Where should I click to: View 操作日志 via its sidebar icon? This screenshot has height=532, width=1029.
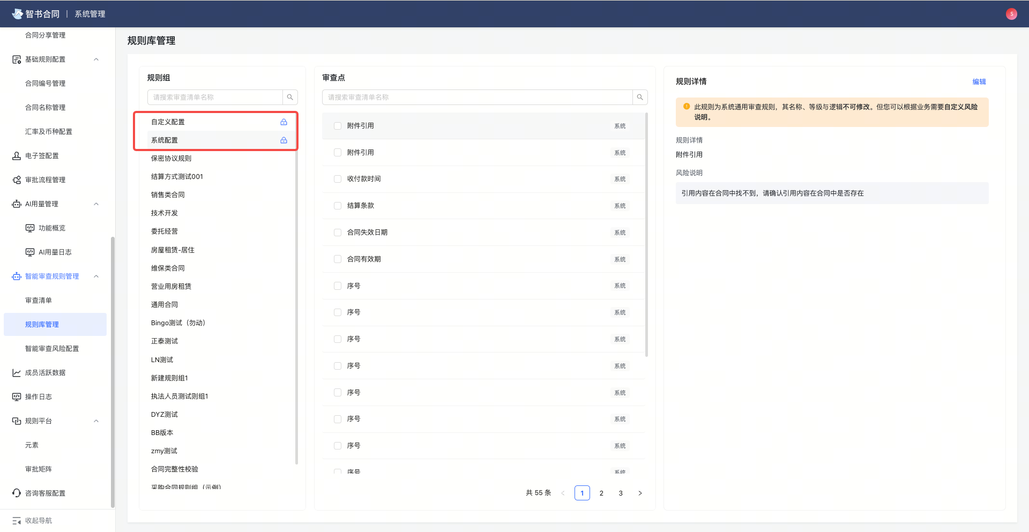click(16, 396)
